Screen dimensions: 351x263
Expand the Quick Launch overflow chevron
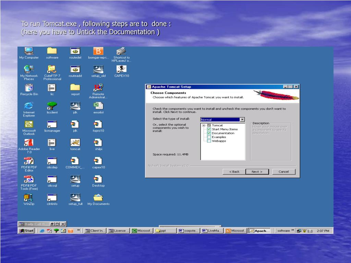point(78,230)
